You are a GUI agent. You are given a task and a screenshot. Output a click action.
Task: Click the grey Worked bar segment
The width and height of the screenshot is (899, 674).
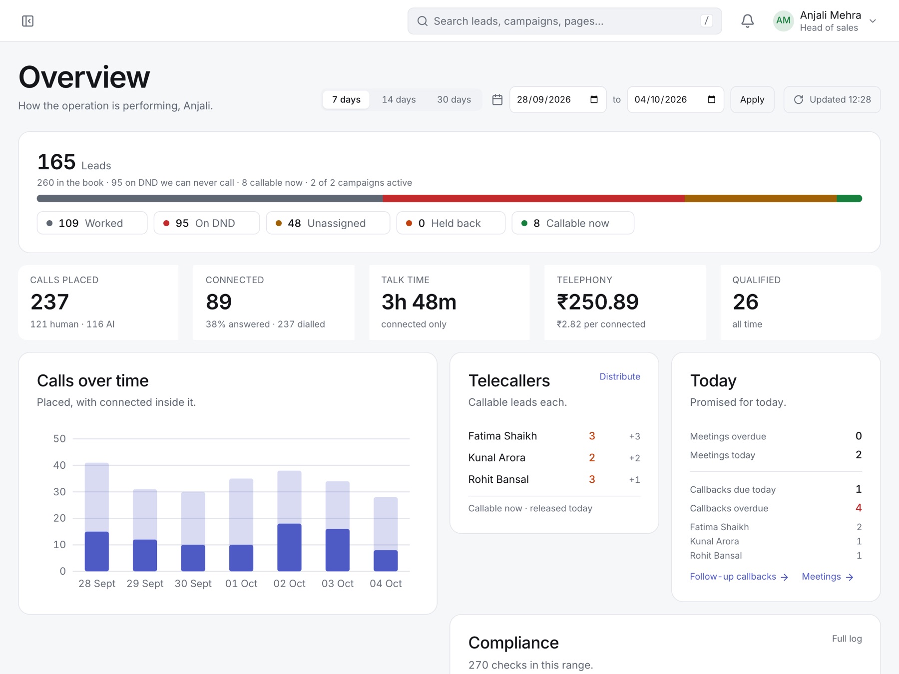pyautogui.click(x=210, y=198)
